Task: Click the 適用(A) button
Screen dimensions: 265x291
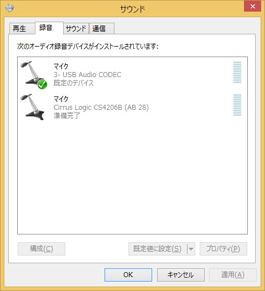Action: (x=233, y=275)
